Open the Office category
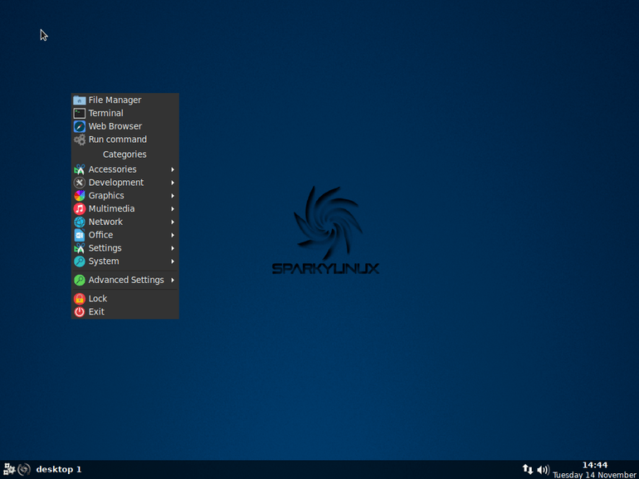 [x=100, y=236]
